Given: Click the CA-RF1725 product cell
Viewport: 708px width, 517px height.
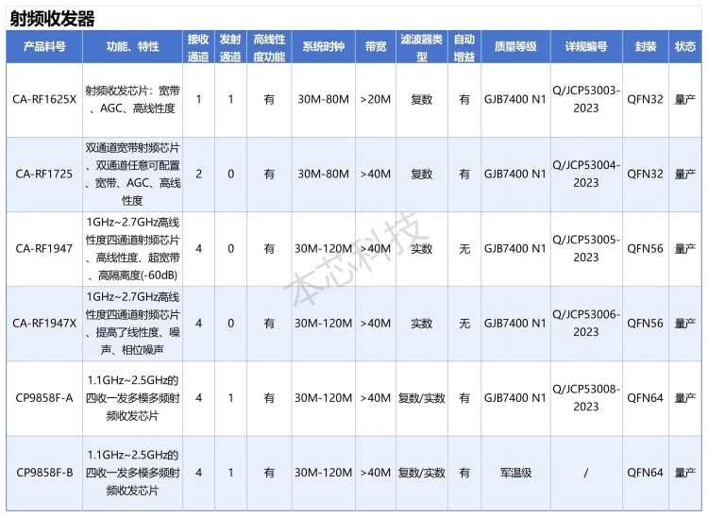Looking at the screenshot, I should 44,174.
